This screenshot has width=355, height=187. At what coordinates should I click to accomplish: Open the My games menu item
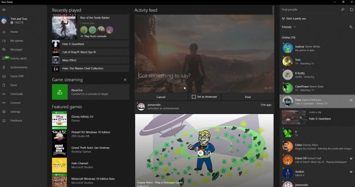click(x=17, y=41)
